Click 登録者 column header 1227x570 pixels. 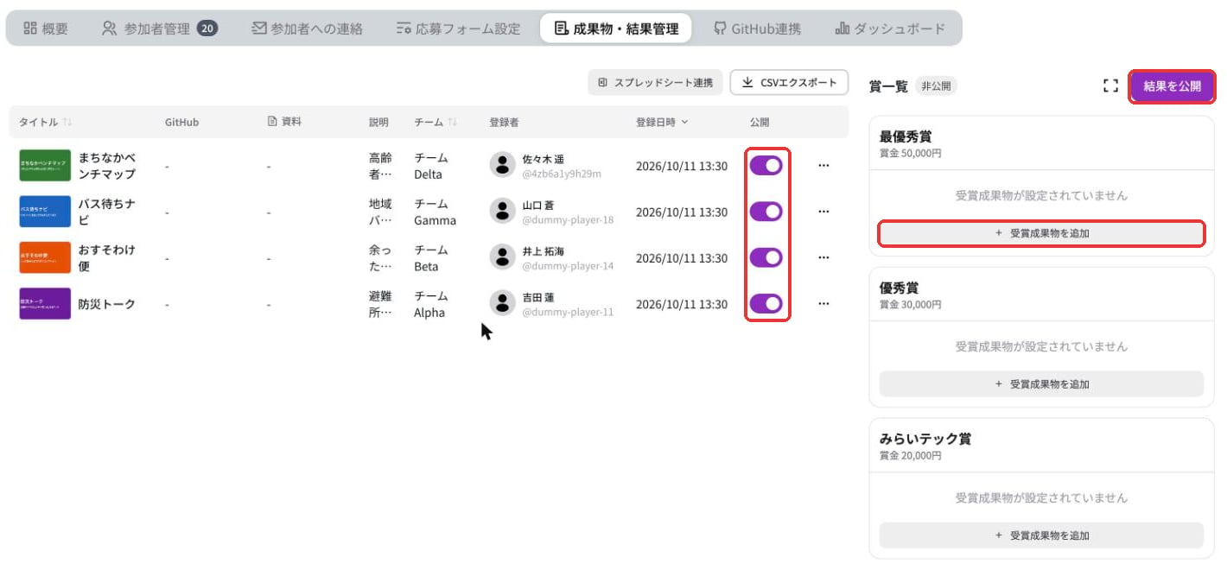tap(504, 123)
